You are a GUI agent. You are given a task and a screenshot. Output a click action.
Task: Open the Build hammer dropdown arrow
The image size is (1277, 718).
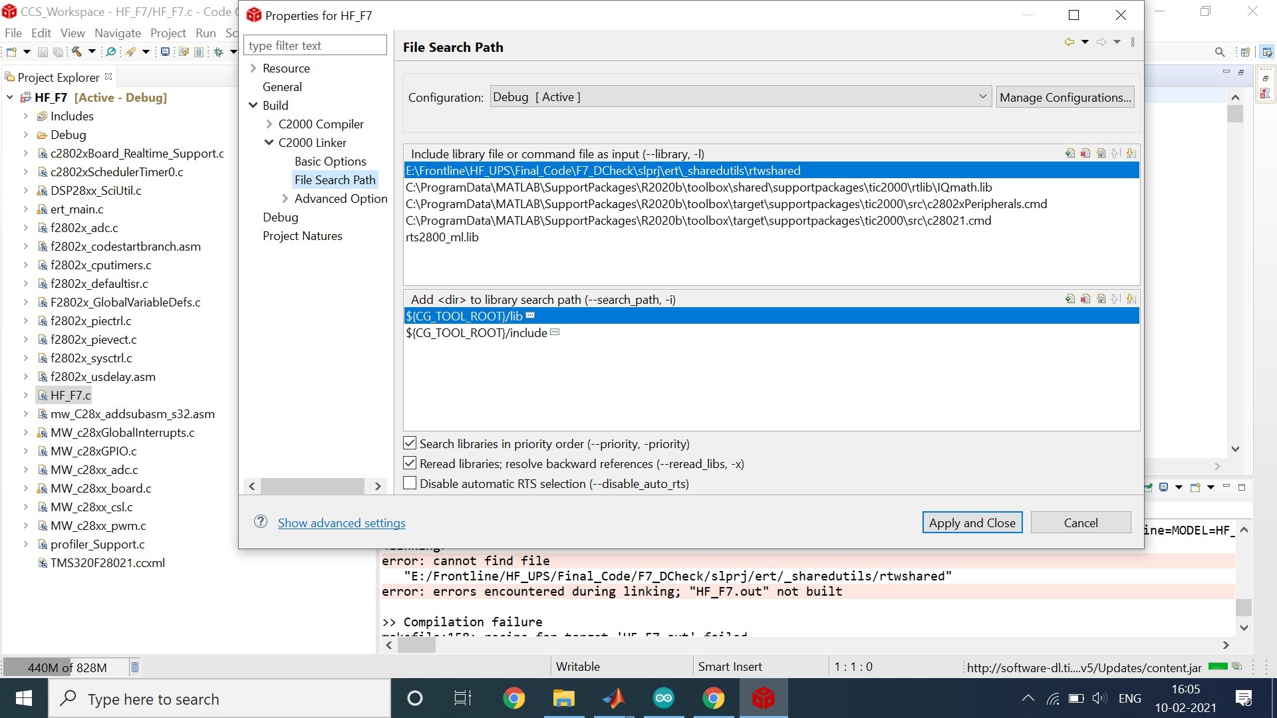coord(92,52)
